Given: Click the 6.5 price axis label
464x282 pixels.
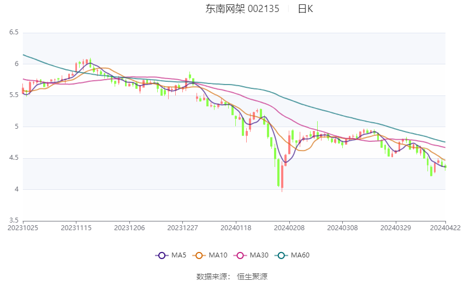Looking at the screenshot, I should (x=14, y=33).
